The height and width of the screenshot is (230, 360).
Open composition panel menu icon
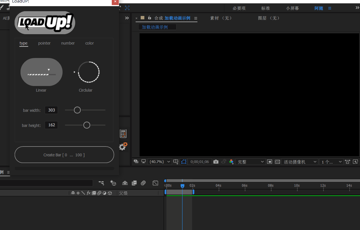(196, 18)
